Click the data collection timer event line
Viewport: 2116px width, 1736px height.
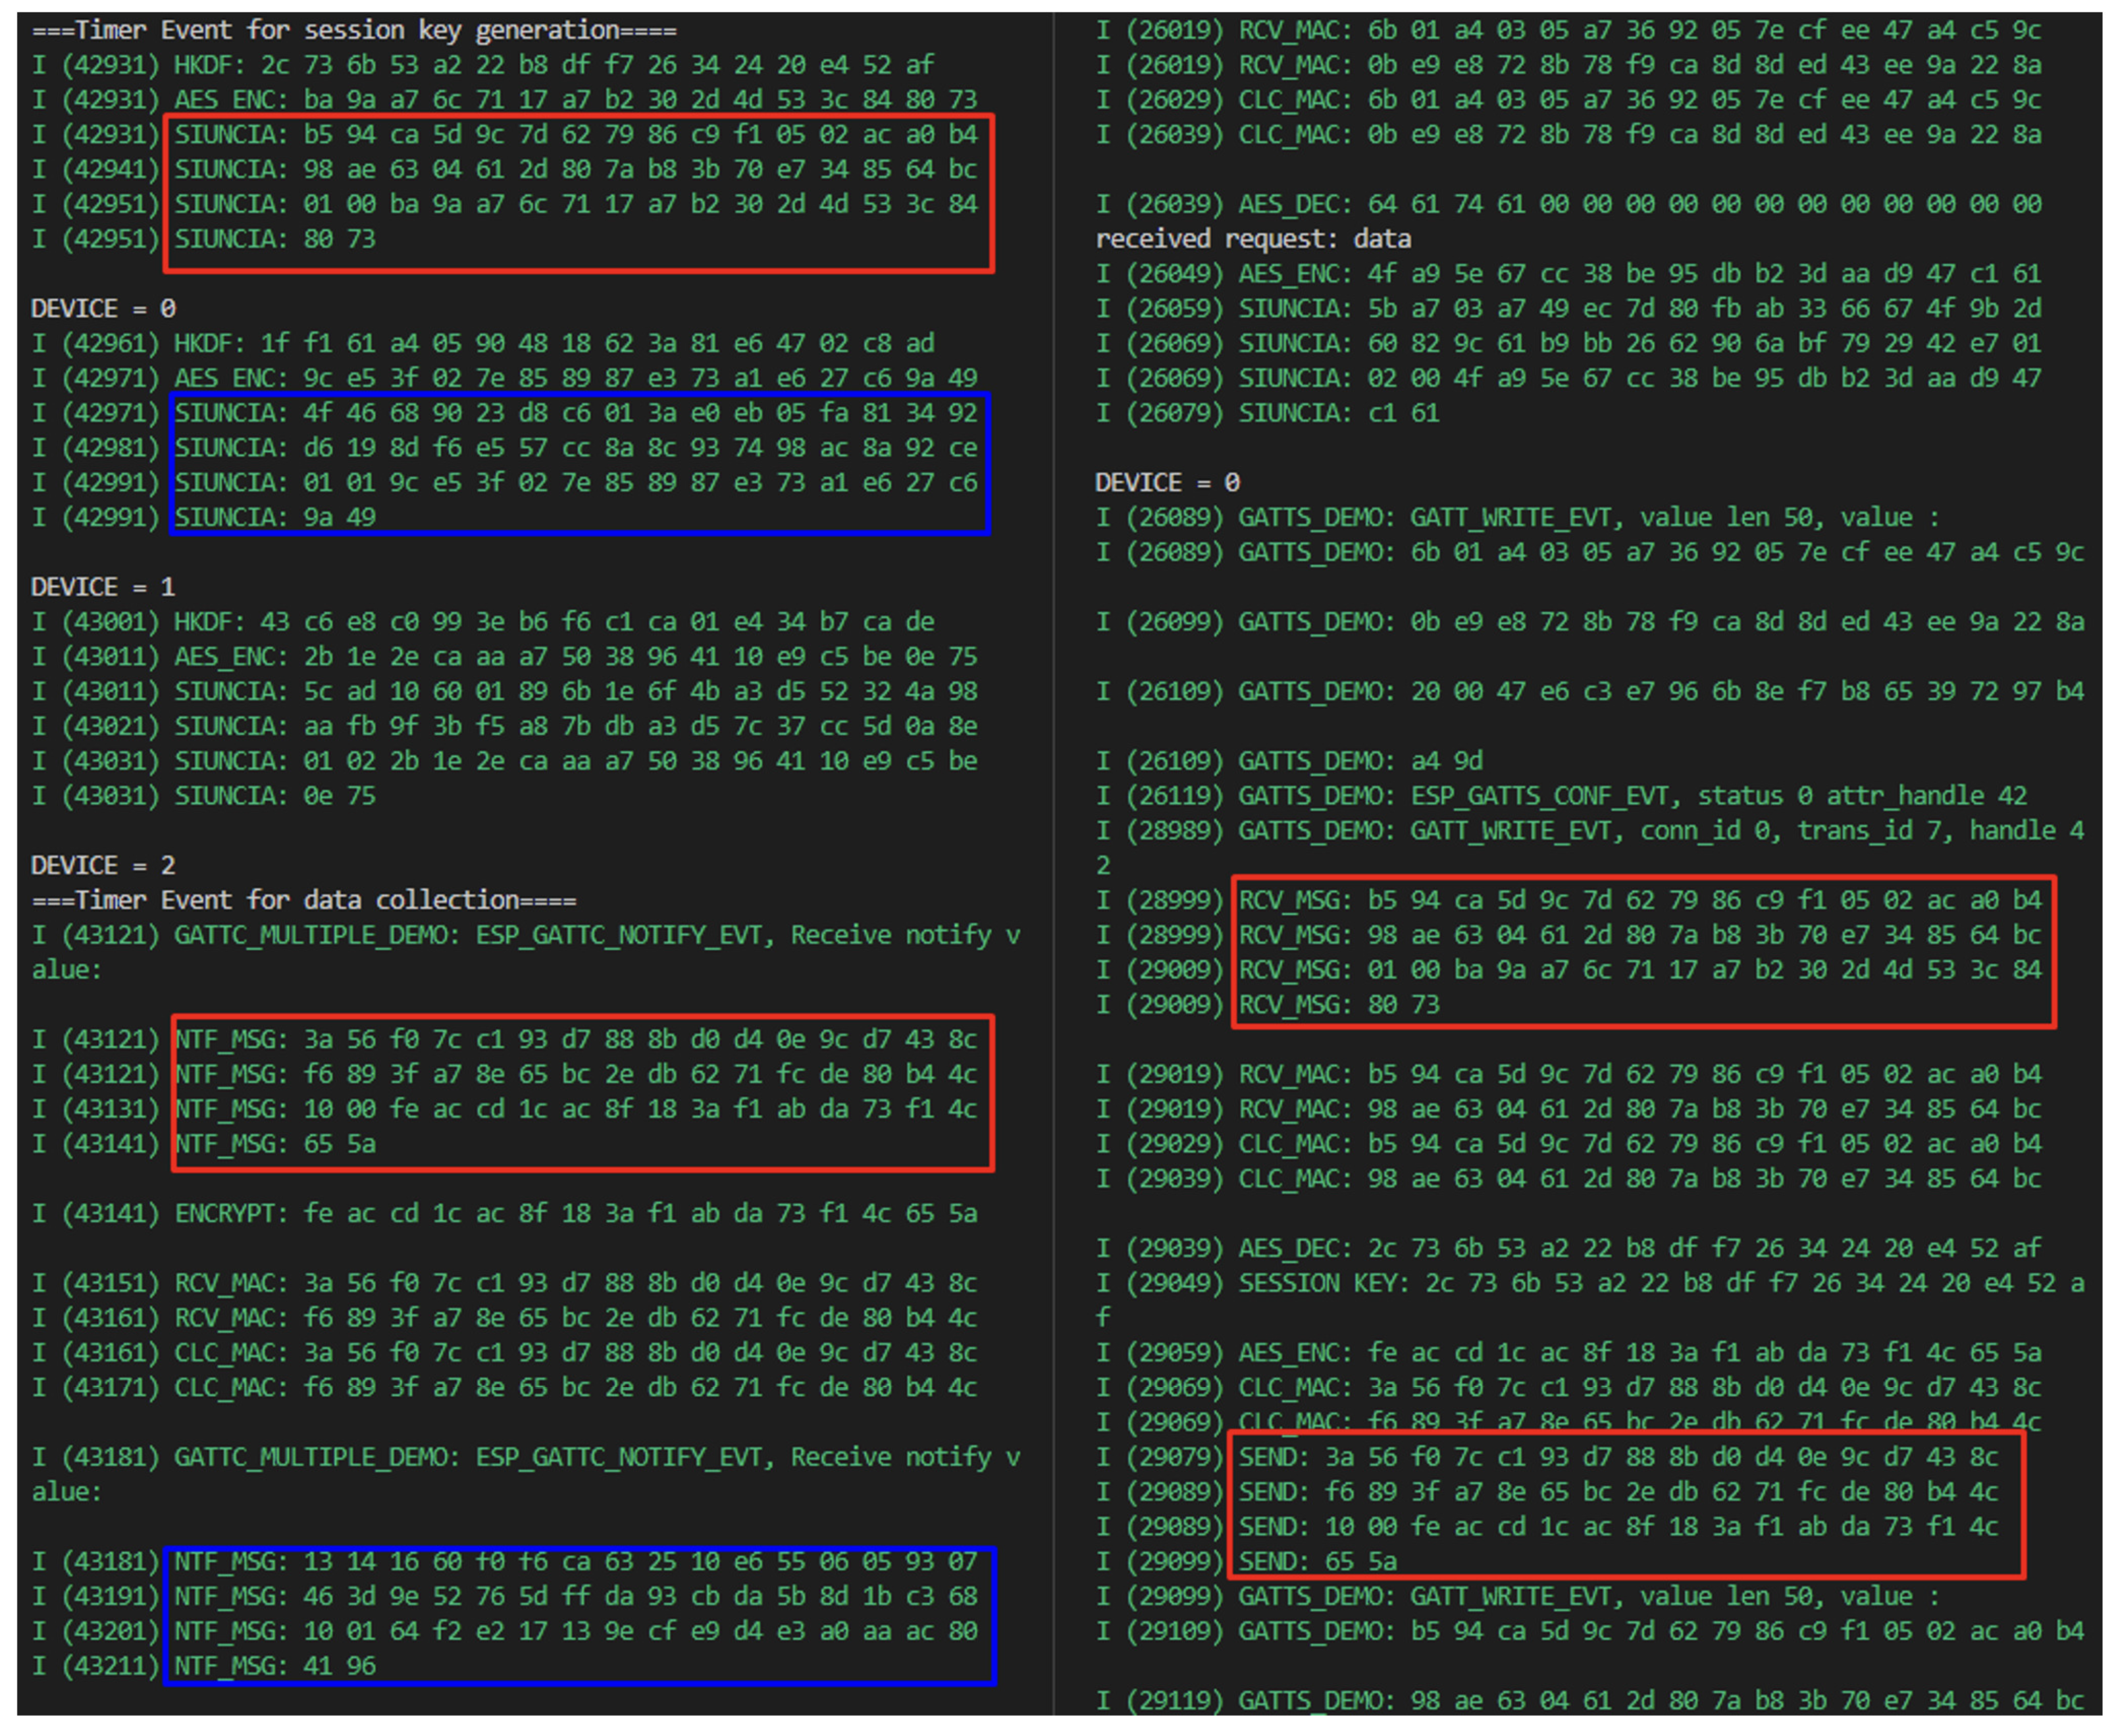point(304,900)
